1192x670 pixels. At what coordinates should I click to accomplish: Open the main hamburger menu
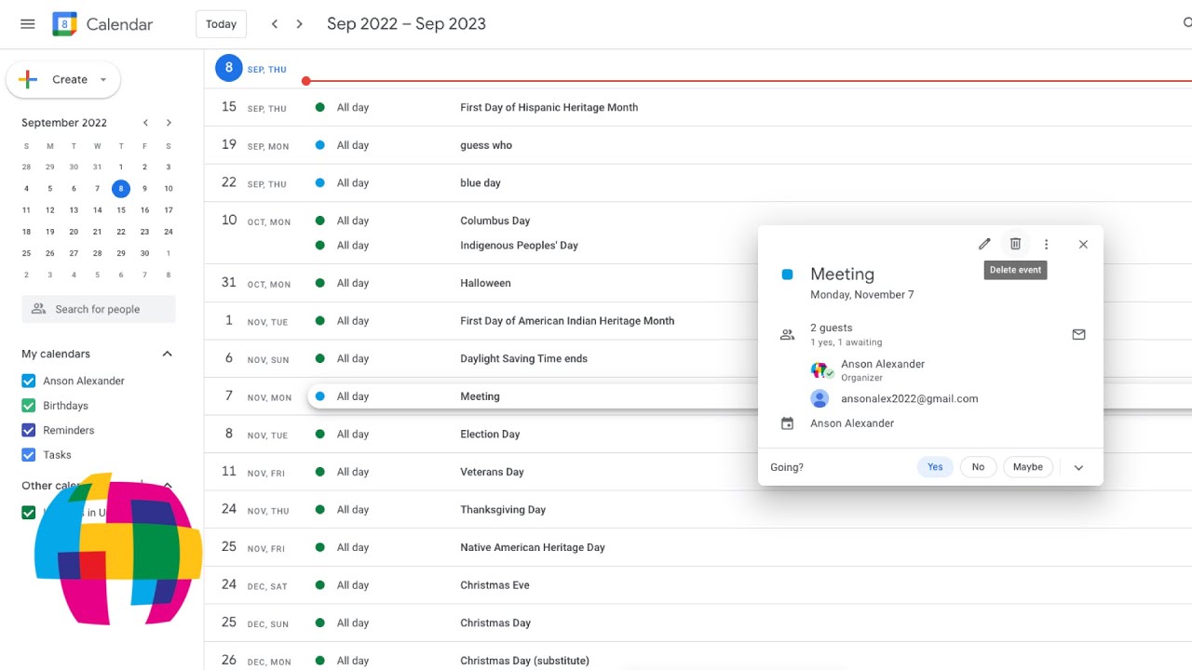click(x=28, y=24)
